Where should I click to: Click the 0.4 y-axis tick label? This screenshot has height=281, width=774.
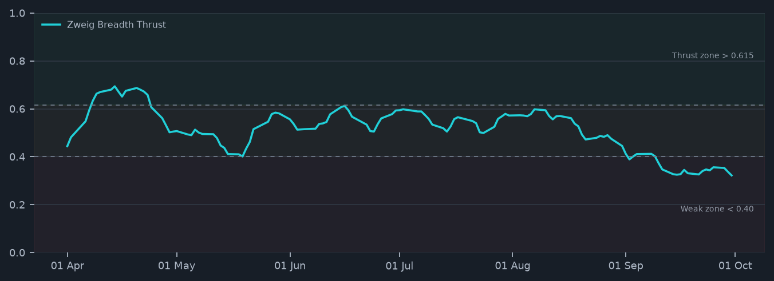tap(18, 156)
